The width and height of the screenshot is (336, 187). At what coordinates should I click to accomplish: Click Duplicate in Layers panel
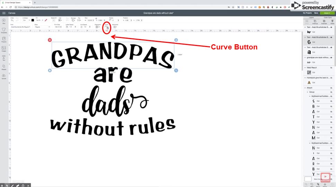point(324,22)
